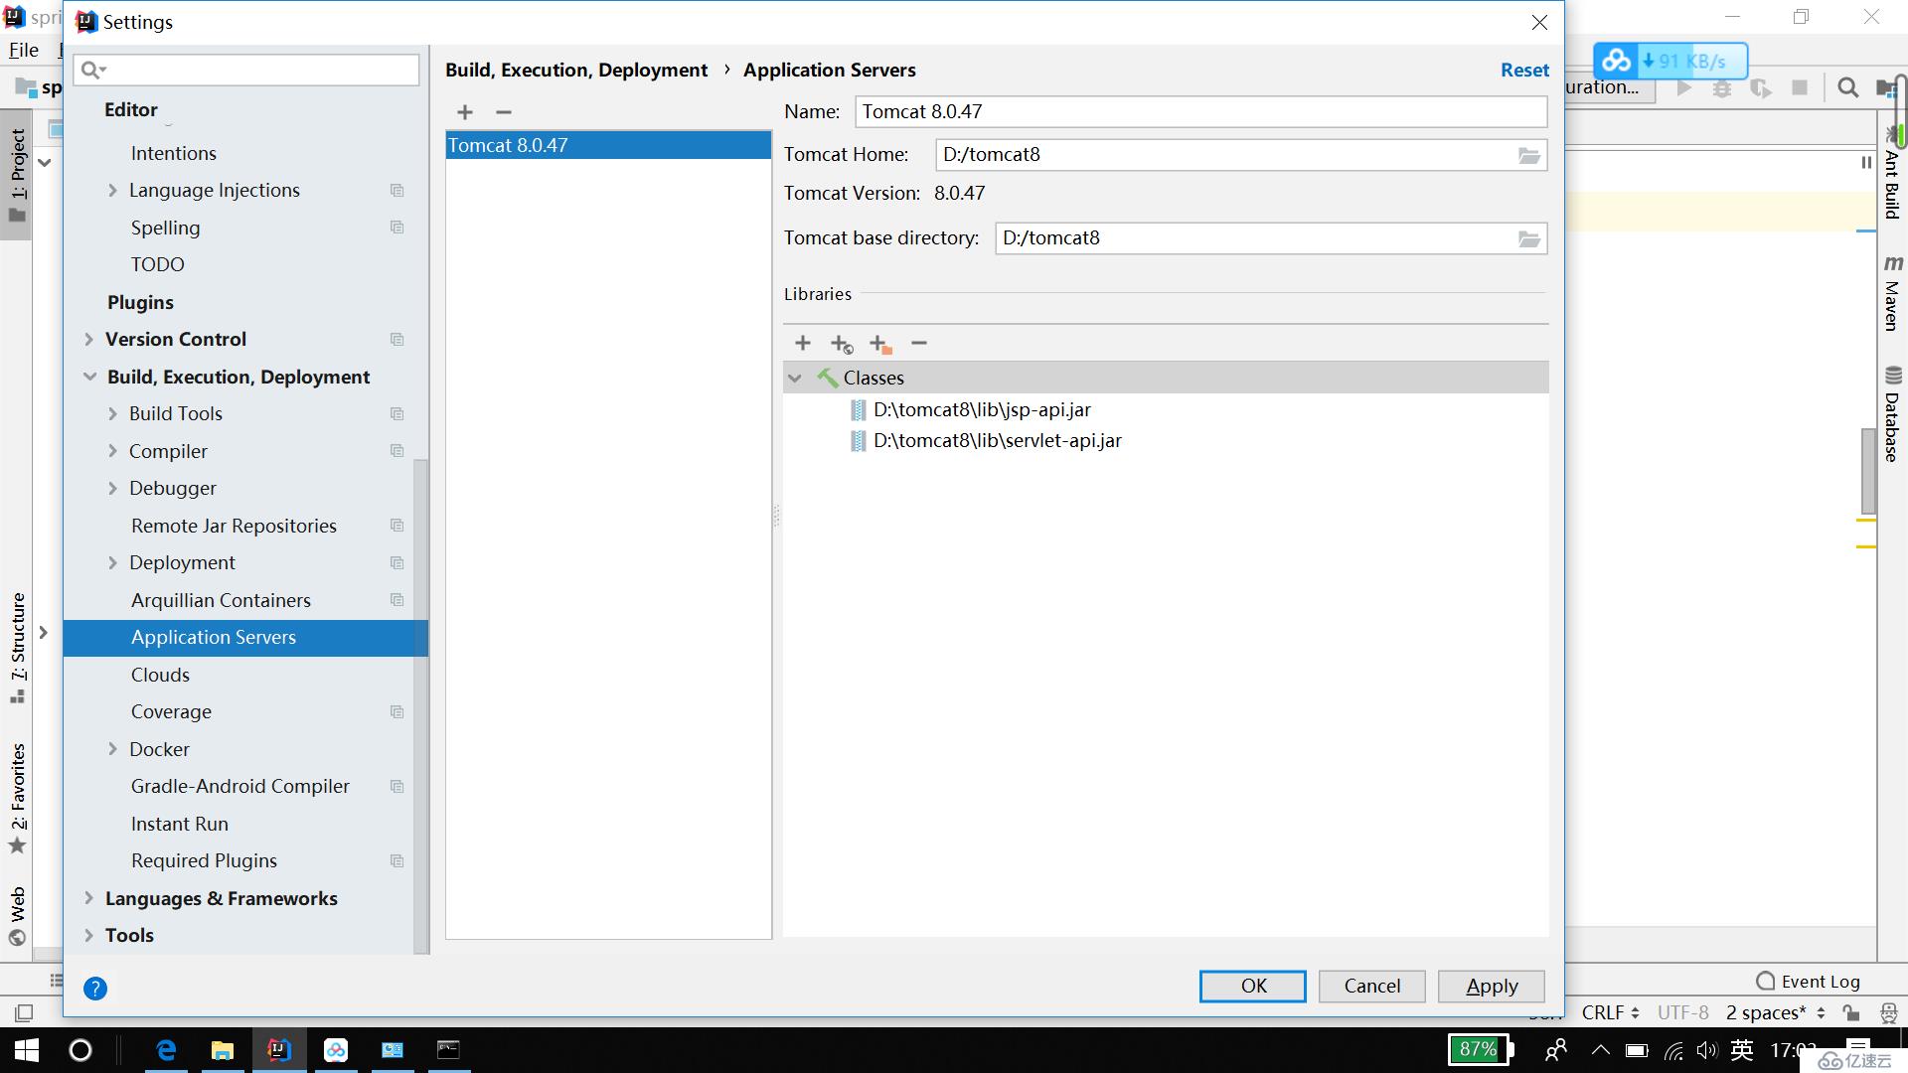The height and width of the screenshot is (1073, 1908).
Task: Open the Windows Start menu
Action: [27, 1050]
